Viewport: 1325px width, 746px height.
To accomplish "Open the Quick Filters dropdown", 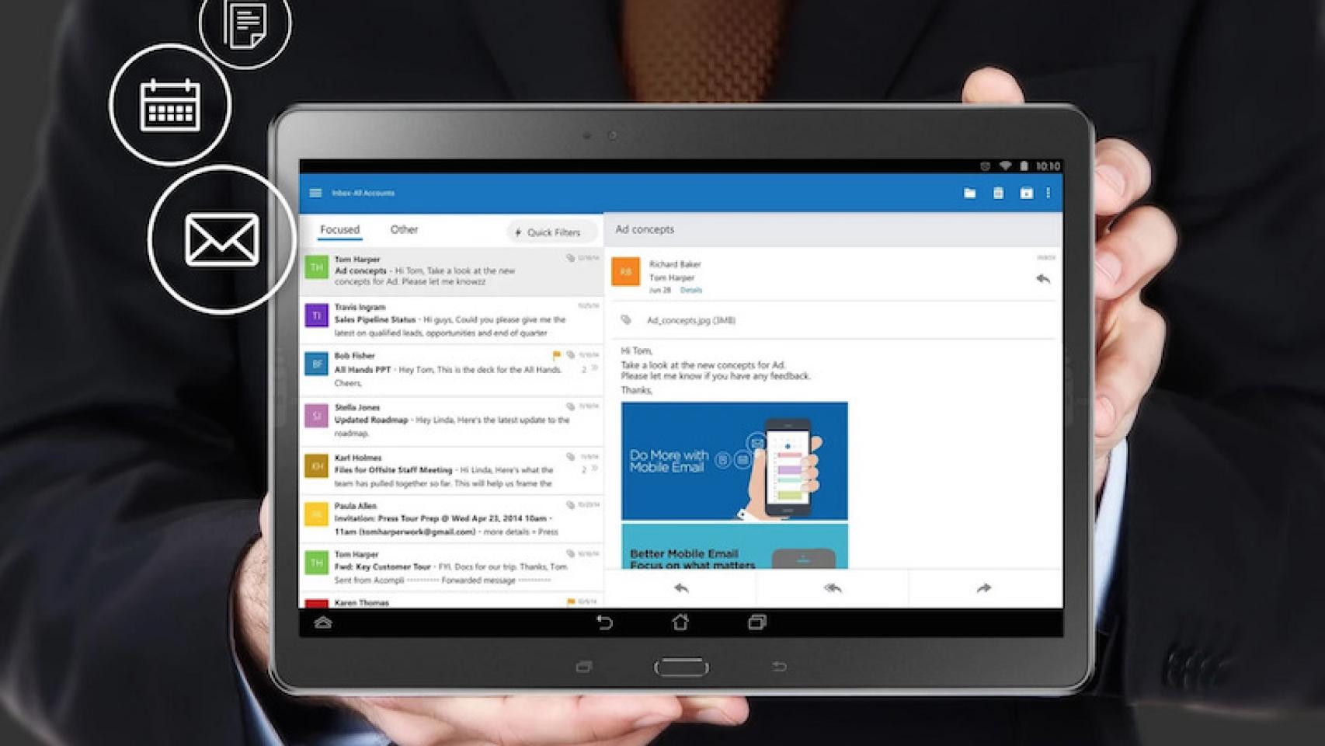I will pyautogui.click(x=550, y=232).
